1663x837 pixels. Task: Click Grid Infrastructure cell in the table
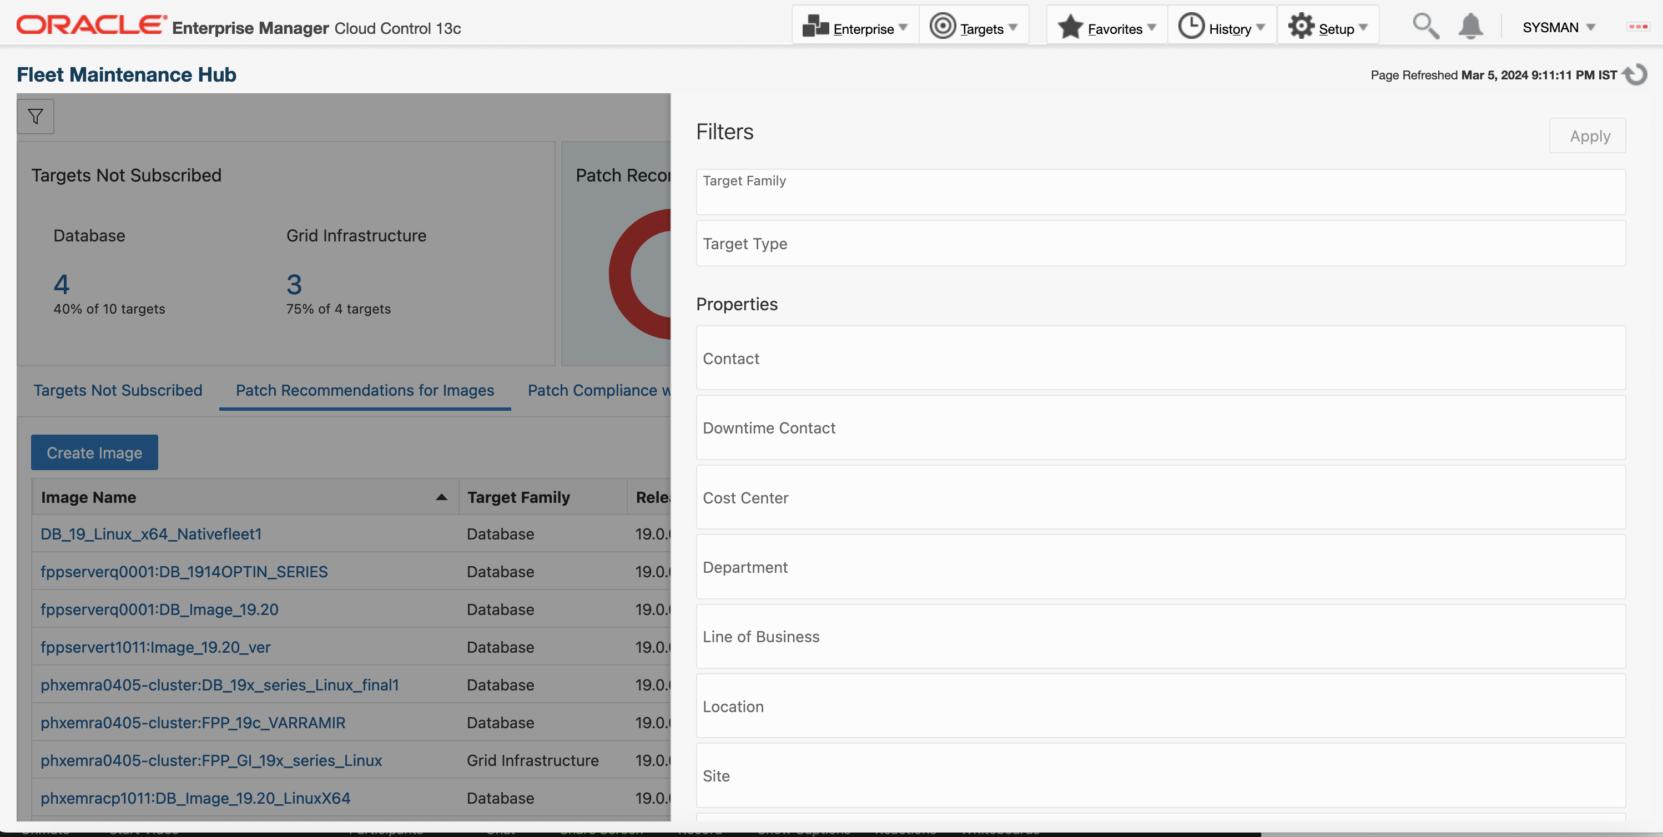[x=533, y=760]
